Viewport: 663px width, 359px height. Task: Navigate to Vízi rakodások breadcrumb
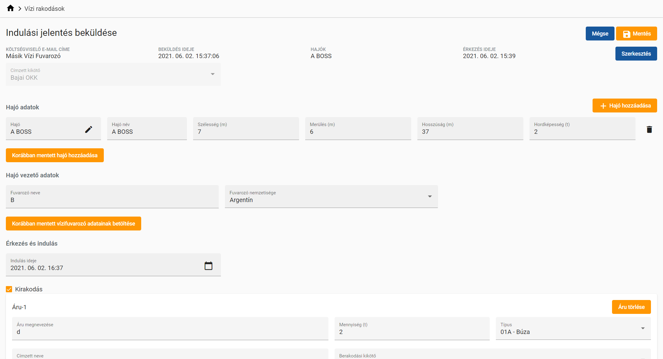point(44,9)
